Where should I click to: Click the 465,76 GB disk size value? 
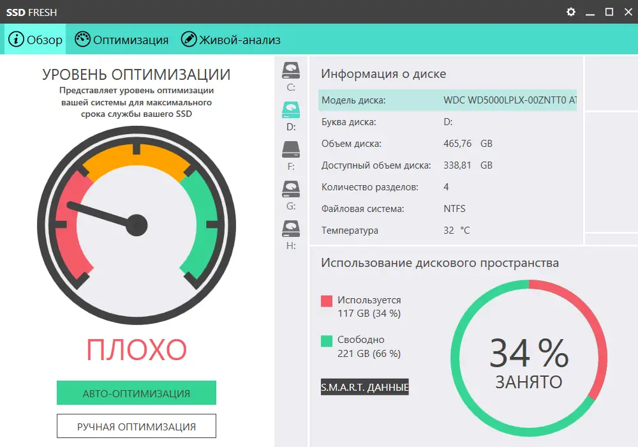(x=468, y=143)
